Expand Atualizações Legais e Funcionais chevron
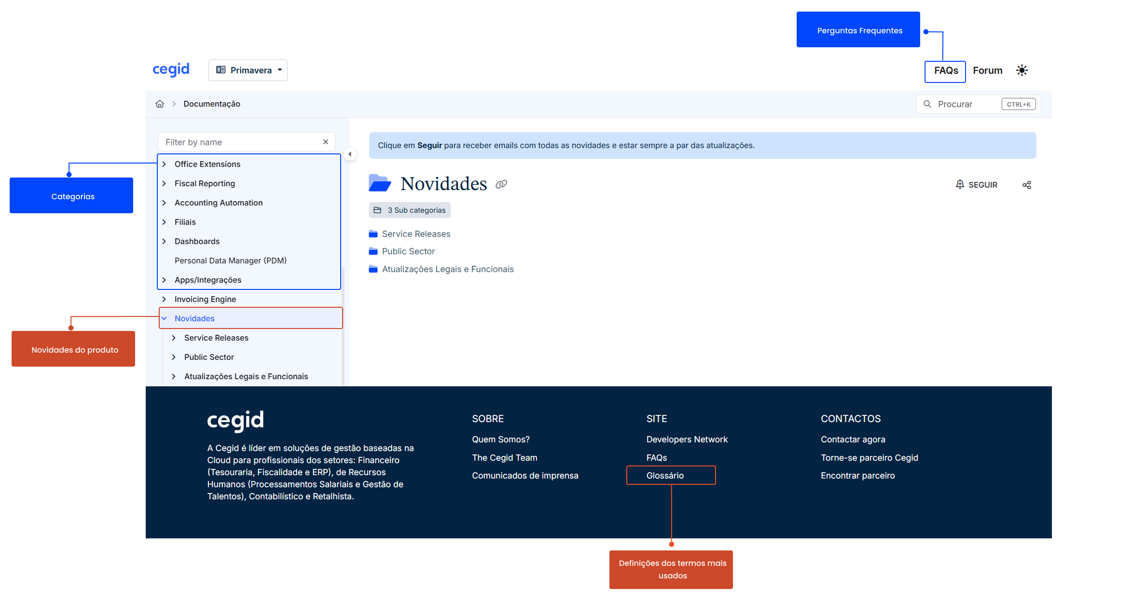1132x603 pixels. [174, 376]
